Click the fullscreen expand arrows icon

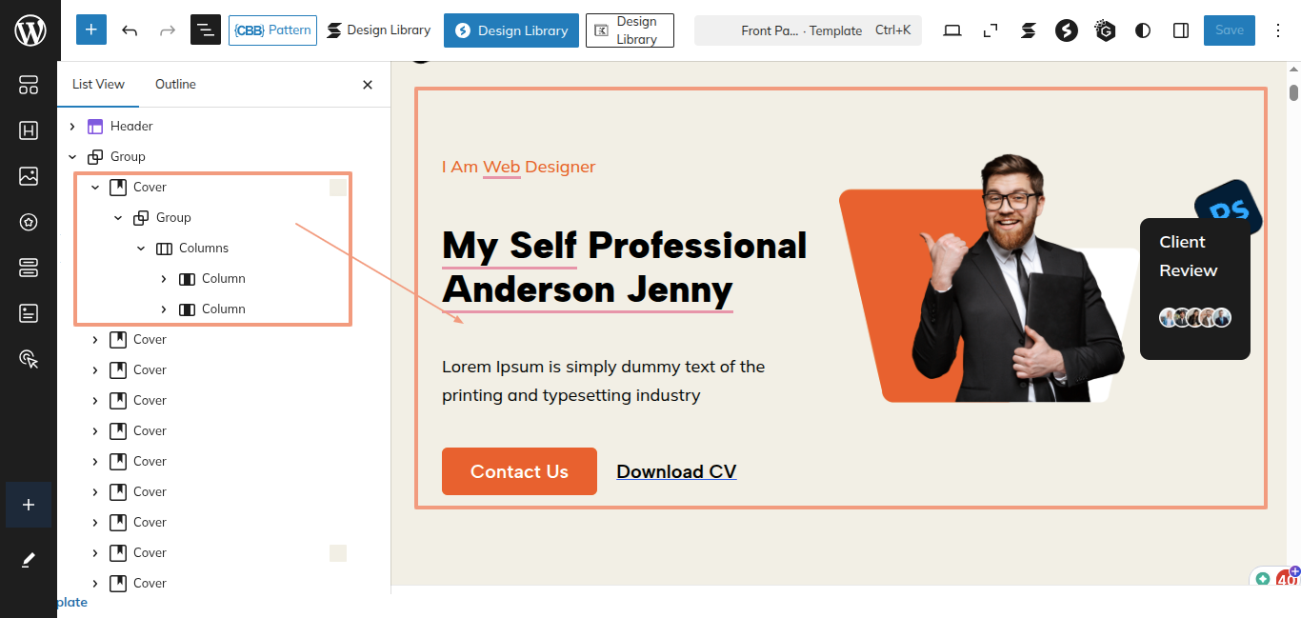[991, 30]
